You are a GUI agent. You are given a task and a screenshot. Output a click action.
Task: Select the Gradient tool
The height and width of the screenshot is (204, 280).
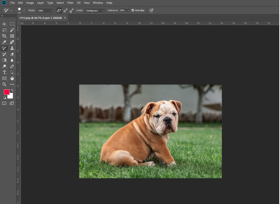tap(4, 60)
